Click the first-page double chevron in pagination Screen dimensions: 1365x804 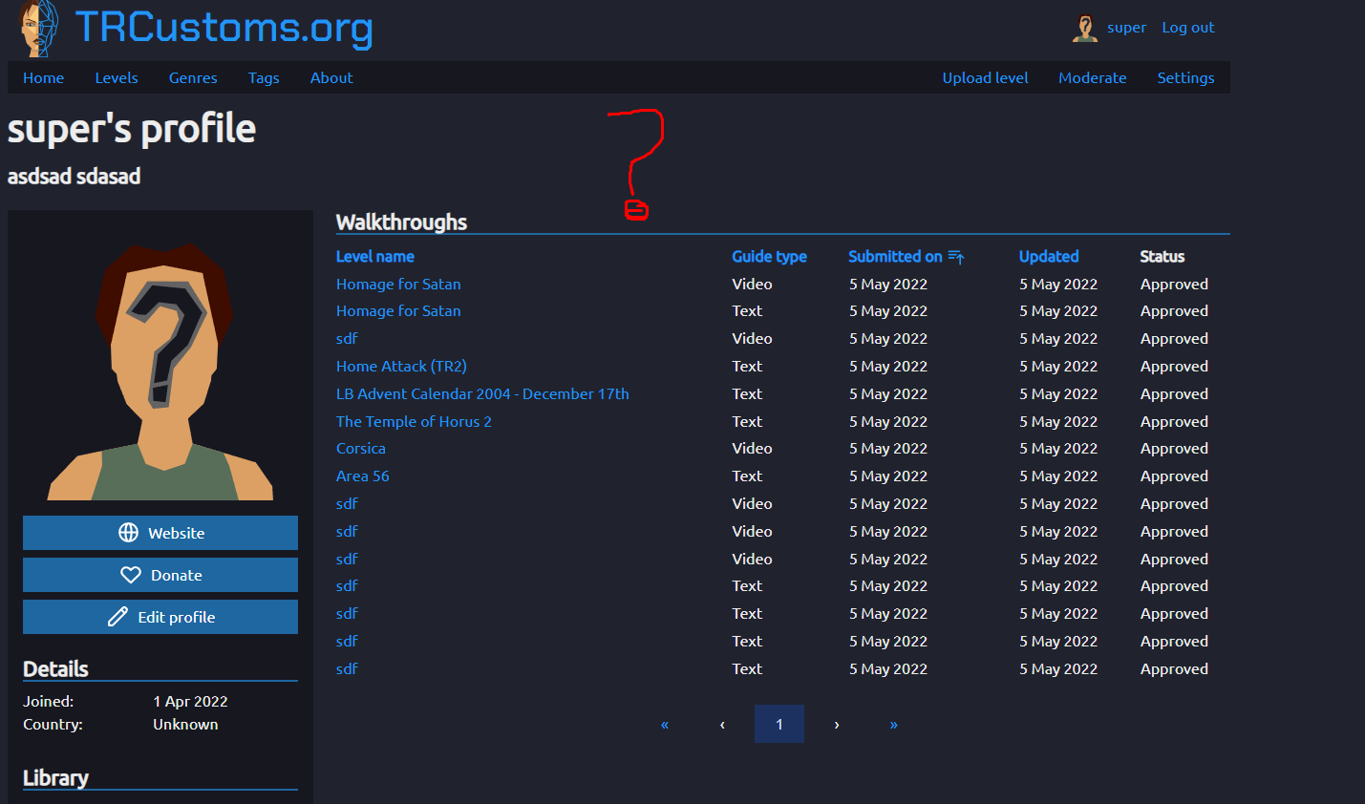click(665, 724)
